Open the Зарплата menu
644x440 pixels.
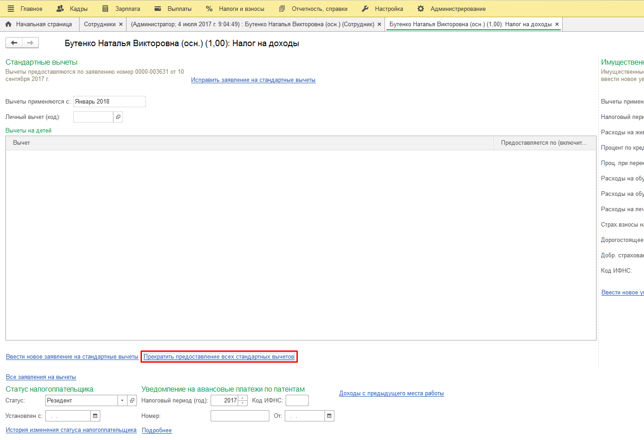click(122, 9)
